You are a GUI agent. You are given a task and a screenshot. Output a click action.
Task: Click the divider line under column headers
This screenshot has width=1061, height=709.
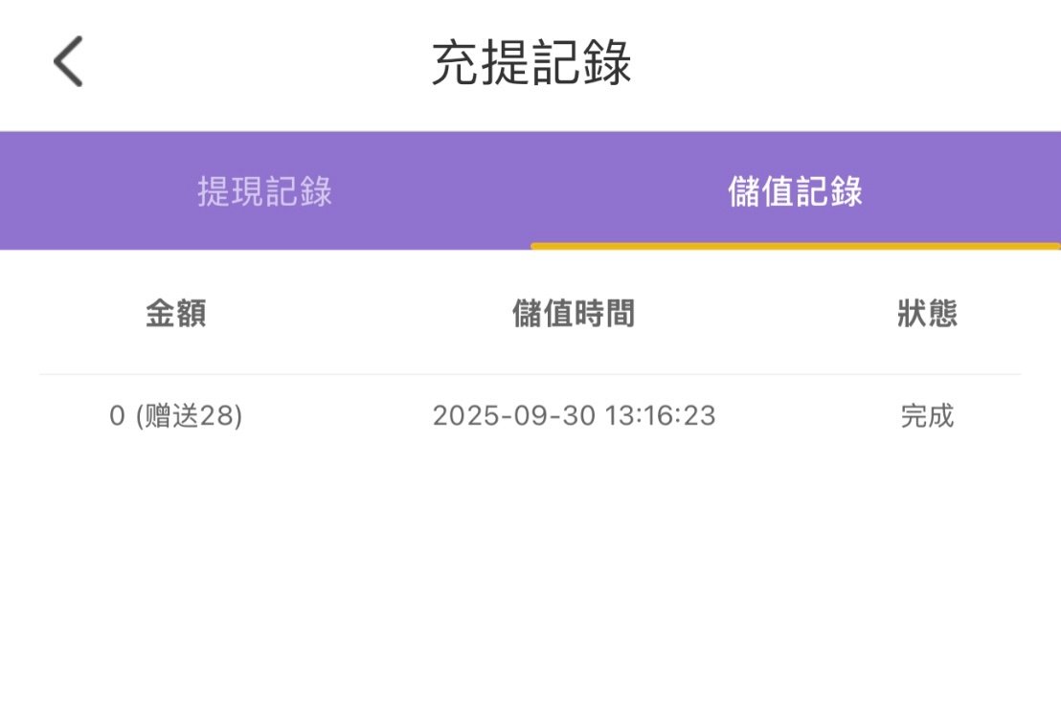pos(530,374)
